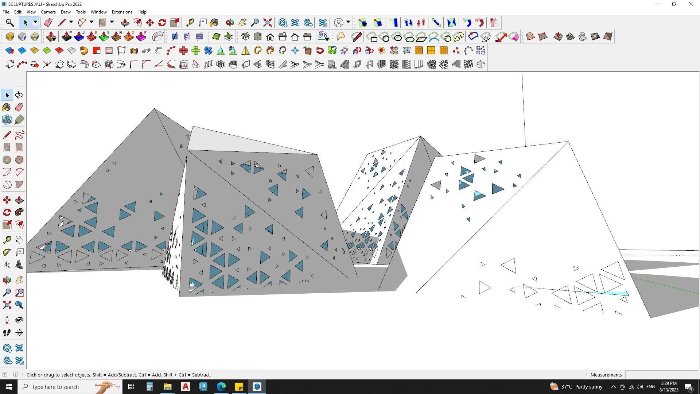Pick the Polygon tool
700x394 pixels.
click(19, 160)
